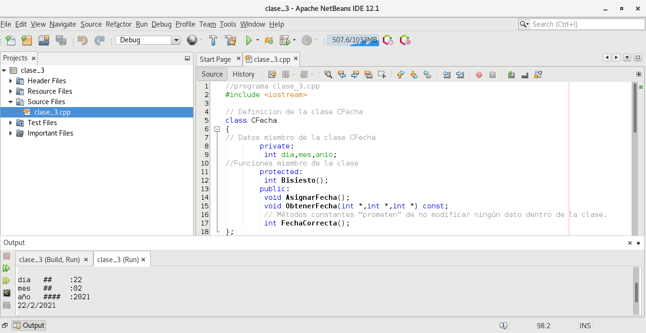This screenshot has height=333, width=646.
Task: Open the Debug configuration dropdown
Action: click(175, 40)
